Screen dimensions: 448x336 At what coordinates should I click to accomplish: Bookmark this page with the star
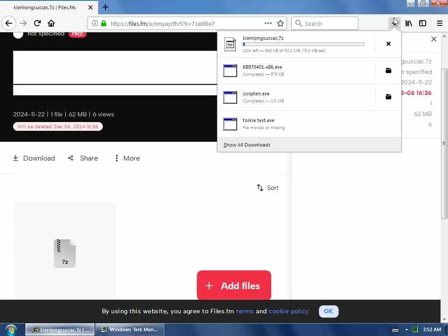280,24
